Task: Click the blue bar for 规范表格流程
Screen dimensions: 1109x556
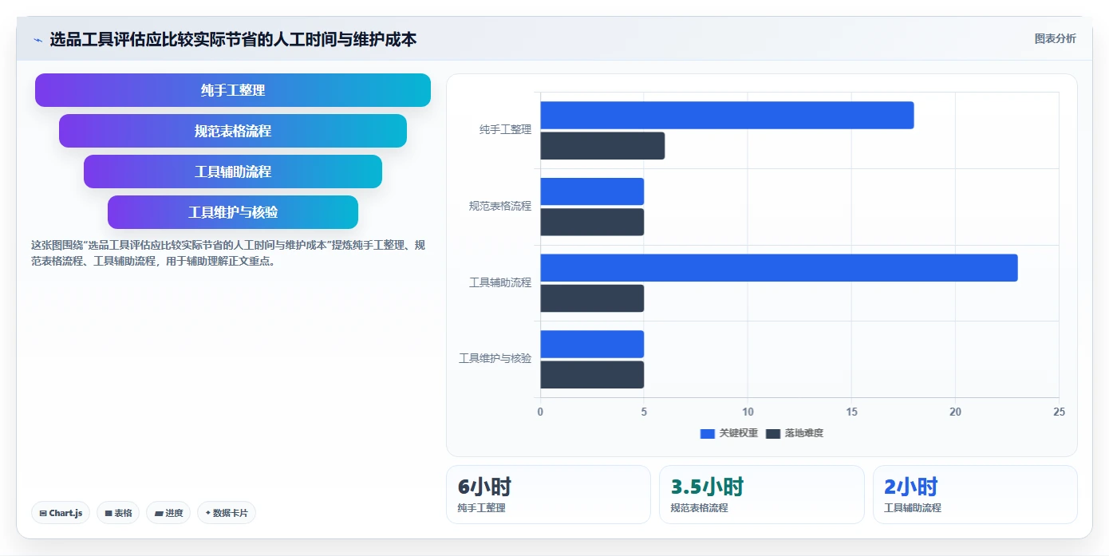Action: (592, 191)
